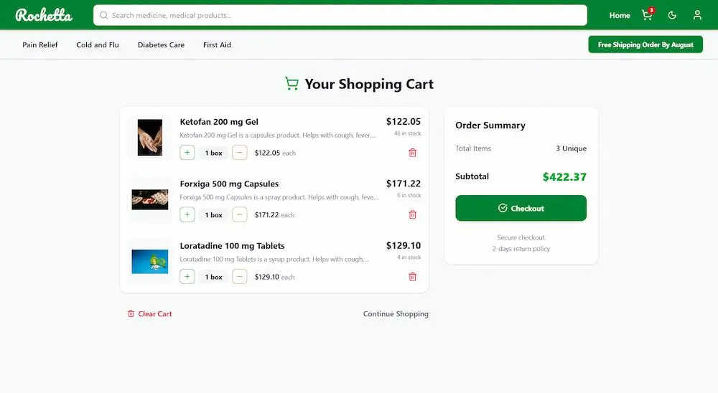Open the Cold and Flu category
Screen dimensions: 718x393
tap(98, 45)
